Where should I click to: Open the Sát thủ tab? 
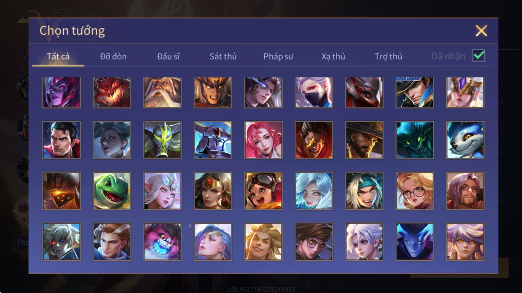click(223, 56)
